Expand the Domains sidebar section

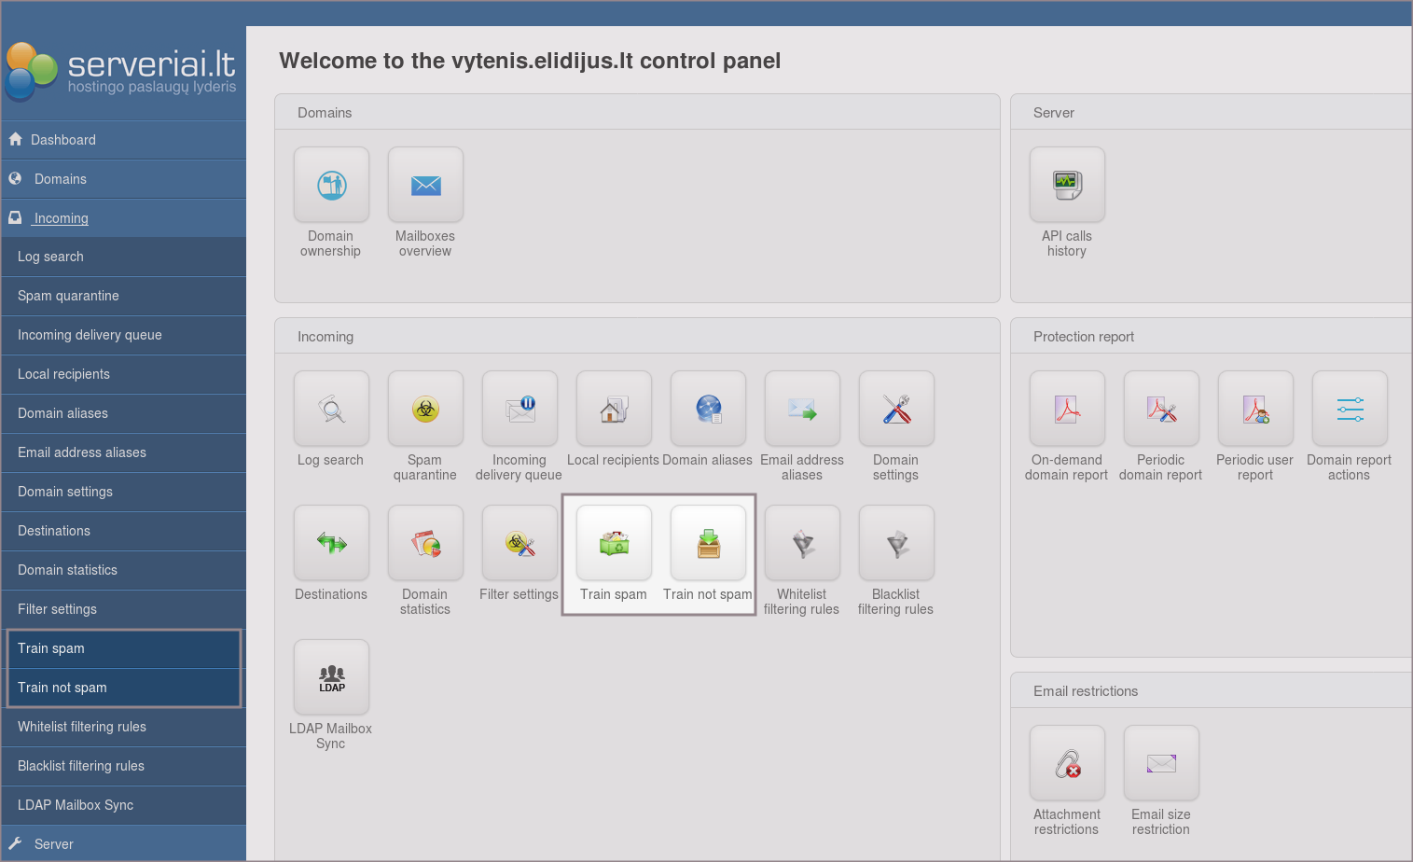point(61,179)
